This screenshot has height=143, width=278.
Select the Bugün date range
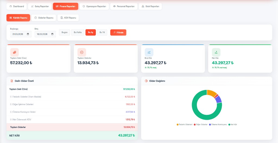point(64,32)
